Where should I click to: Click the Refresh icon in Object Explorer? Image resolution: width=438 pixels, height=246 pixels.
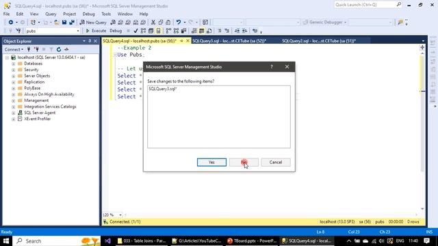59,49
